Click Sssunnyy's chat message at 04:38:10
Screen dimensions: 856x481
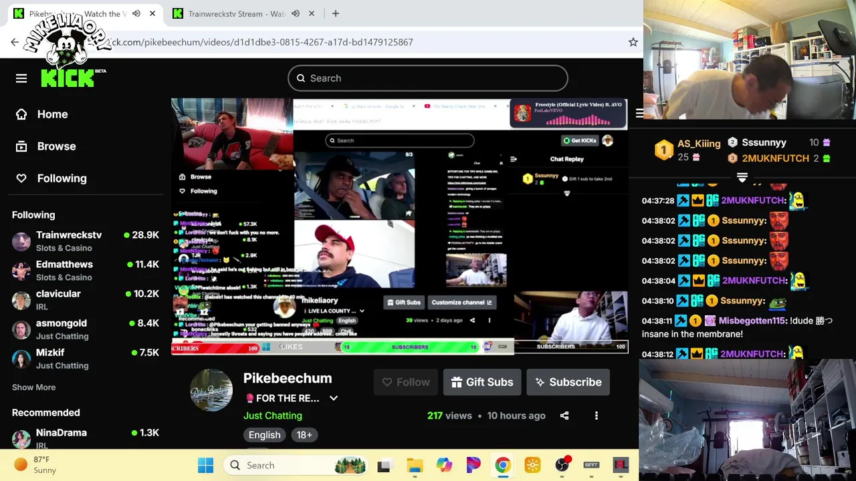point(714,301)
